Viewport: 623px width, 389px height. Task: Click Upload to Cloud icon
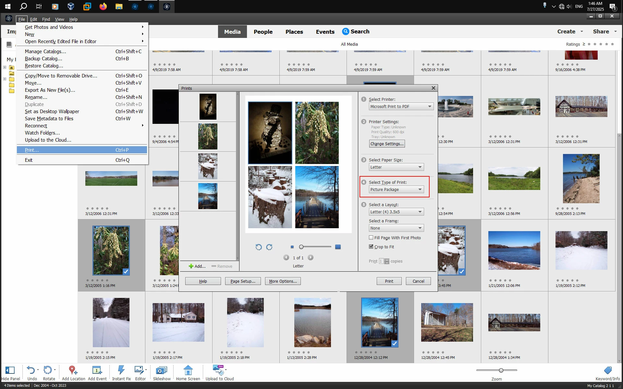tap(219, 370)
